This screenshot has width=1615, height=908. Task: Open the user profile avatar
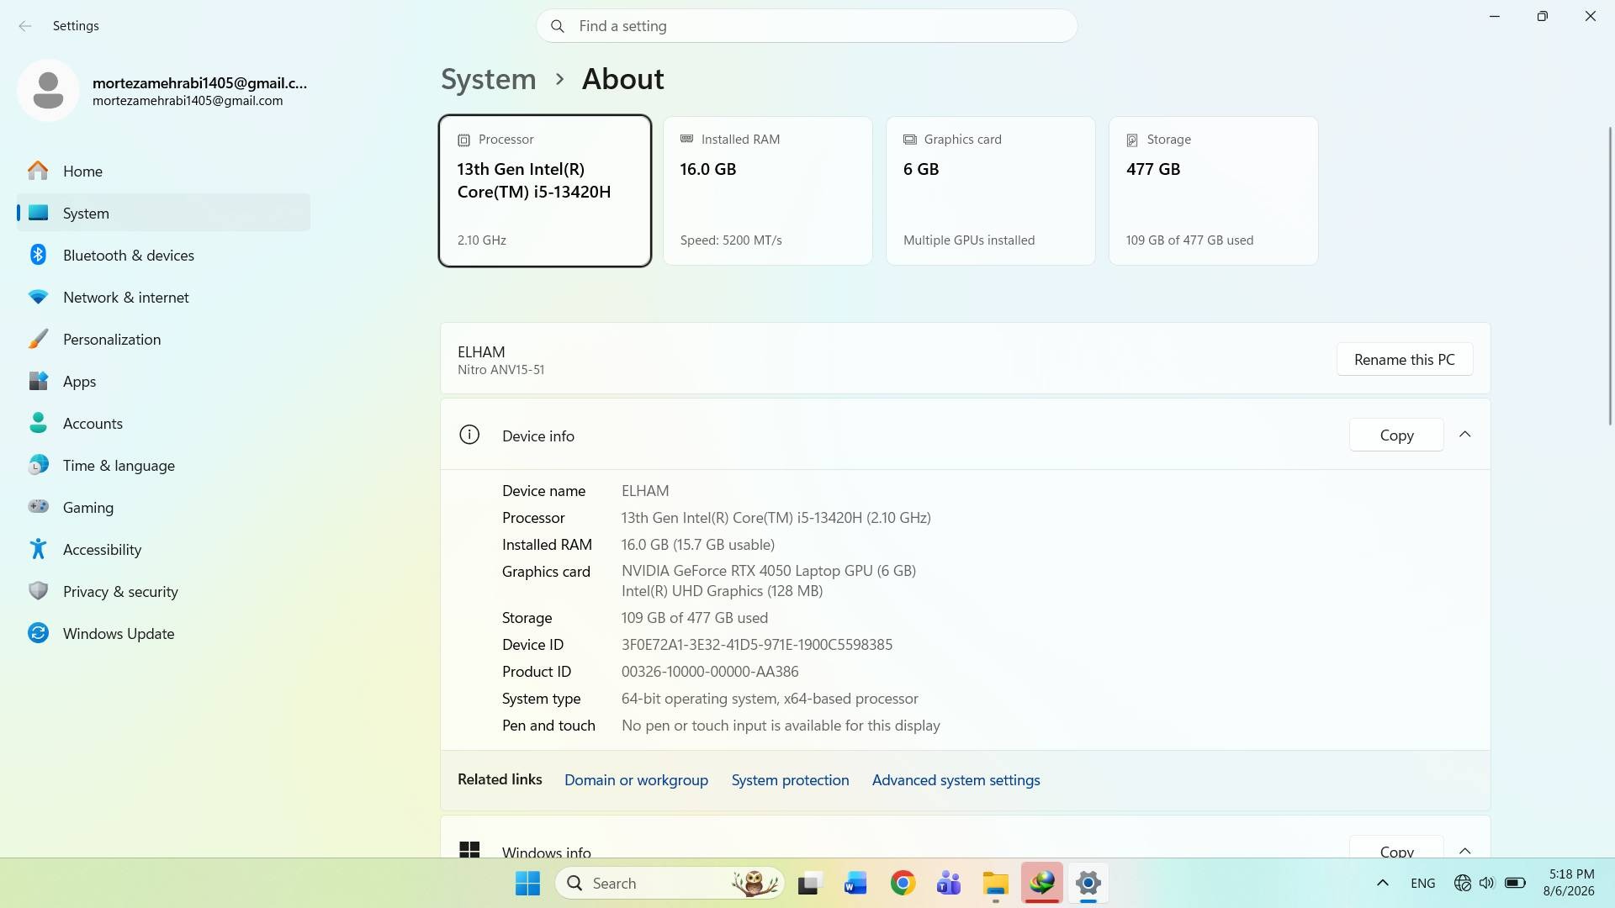click(48, 90)
